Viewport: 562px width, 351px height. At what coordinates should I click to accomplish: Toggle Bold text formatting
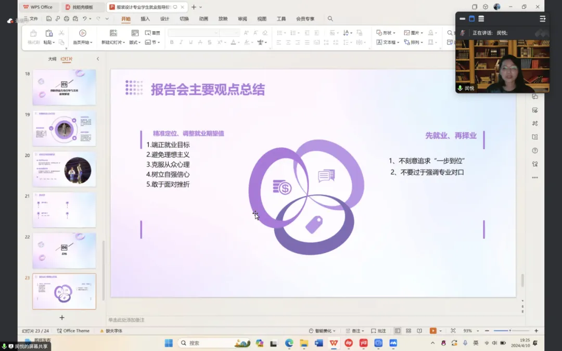(172, 42)
